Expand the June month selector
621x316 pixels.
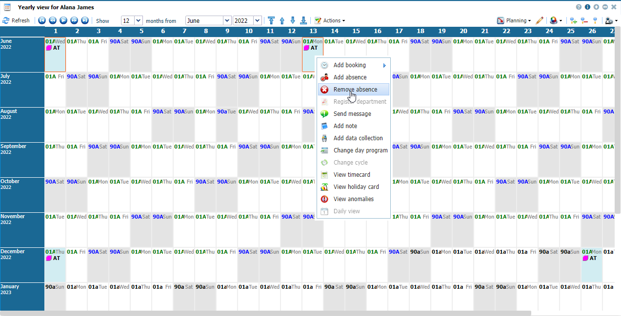click(x=226, y=20)
